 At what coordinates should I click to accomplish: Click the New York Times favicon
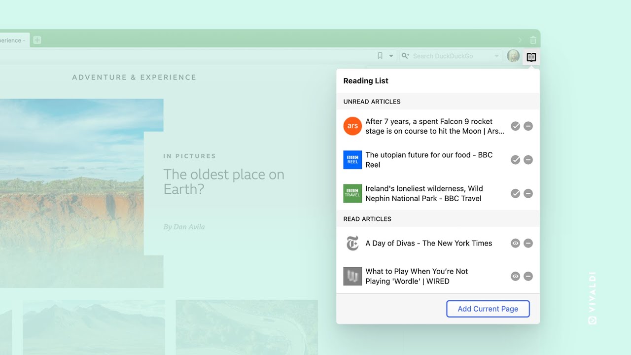click(x=352, y=243)
